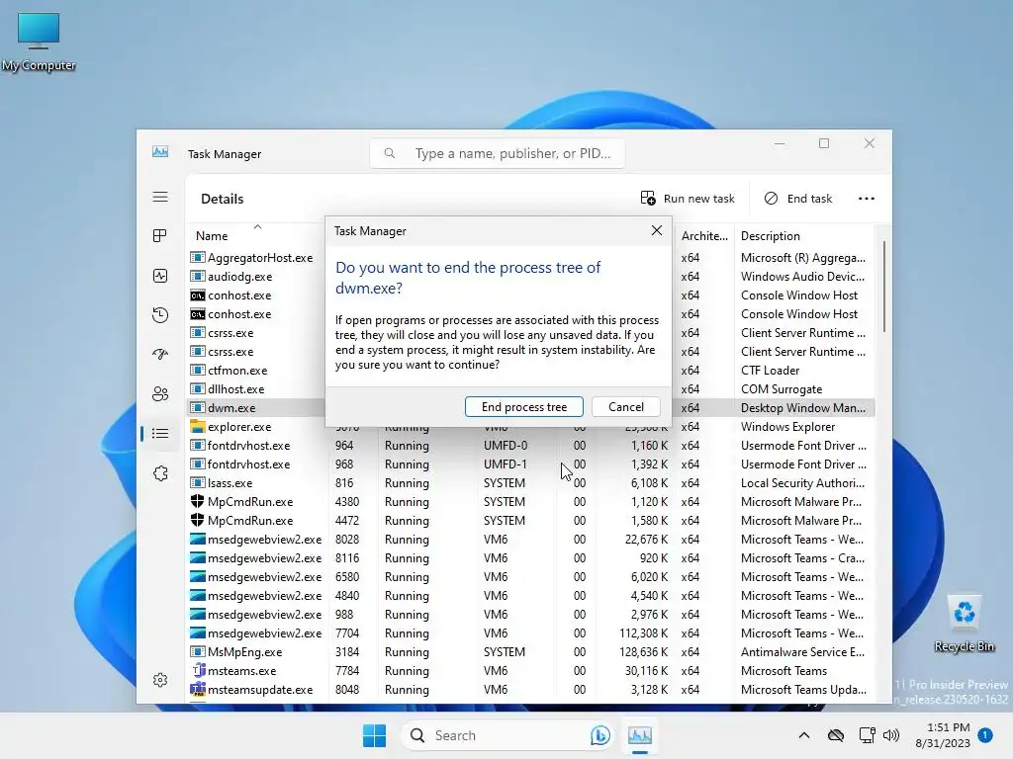Sort by the Description column header
The image size is (1013, 759).
(x=770, y=235)
